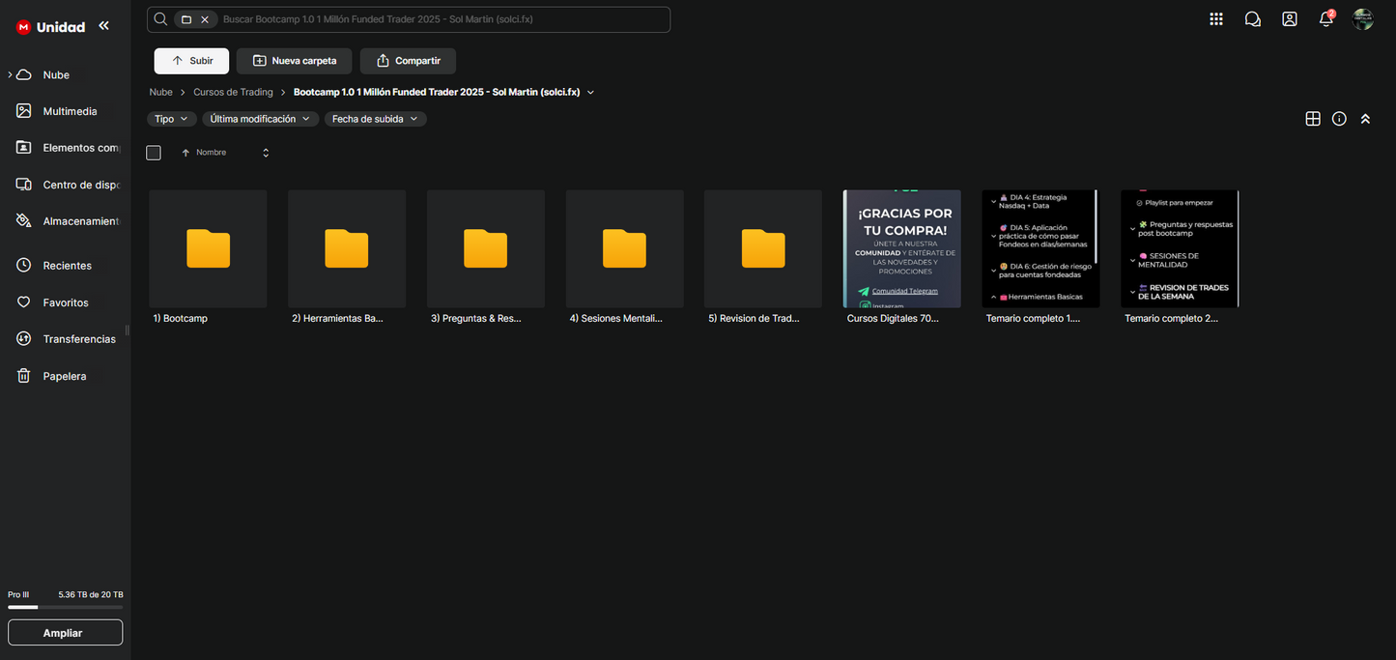
Task: Open the chat bubble icon
Action: pos(1253,19)
